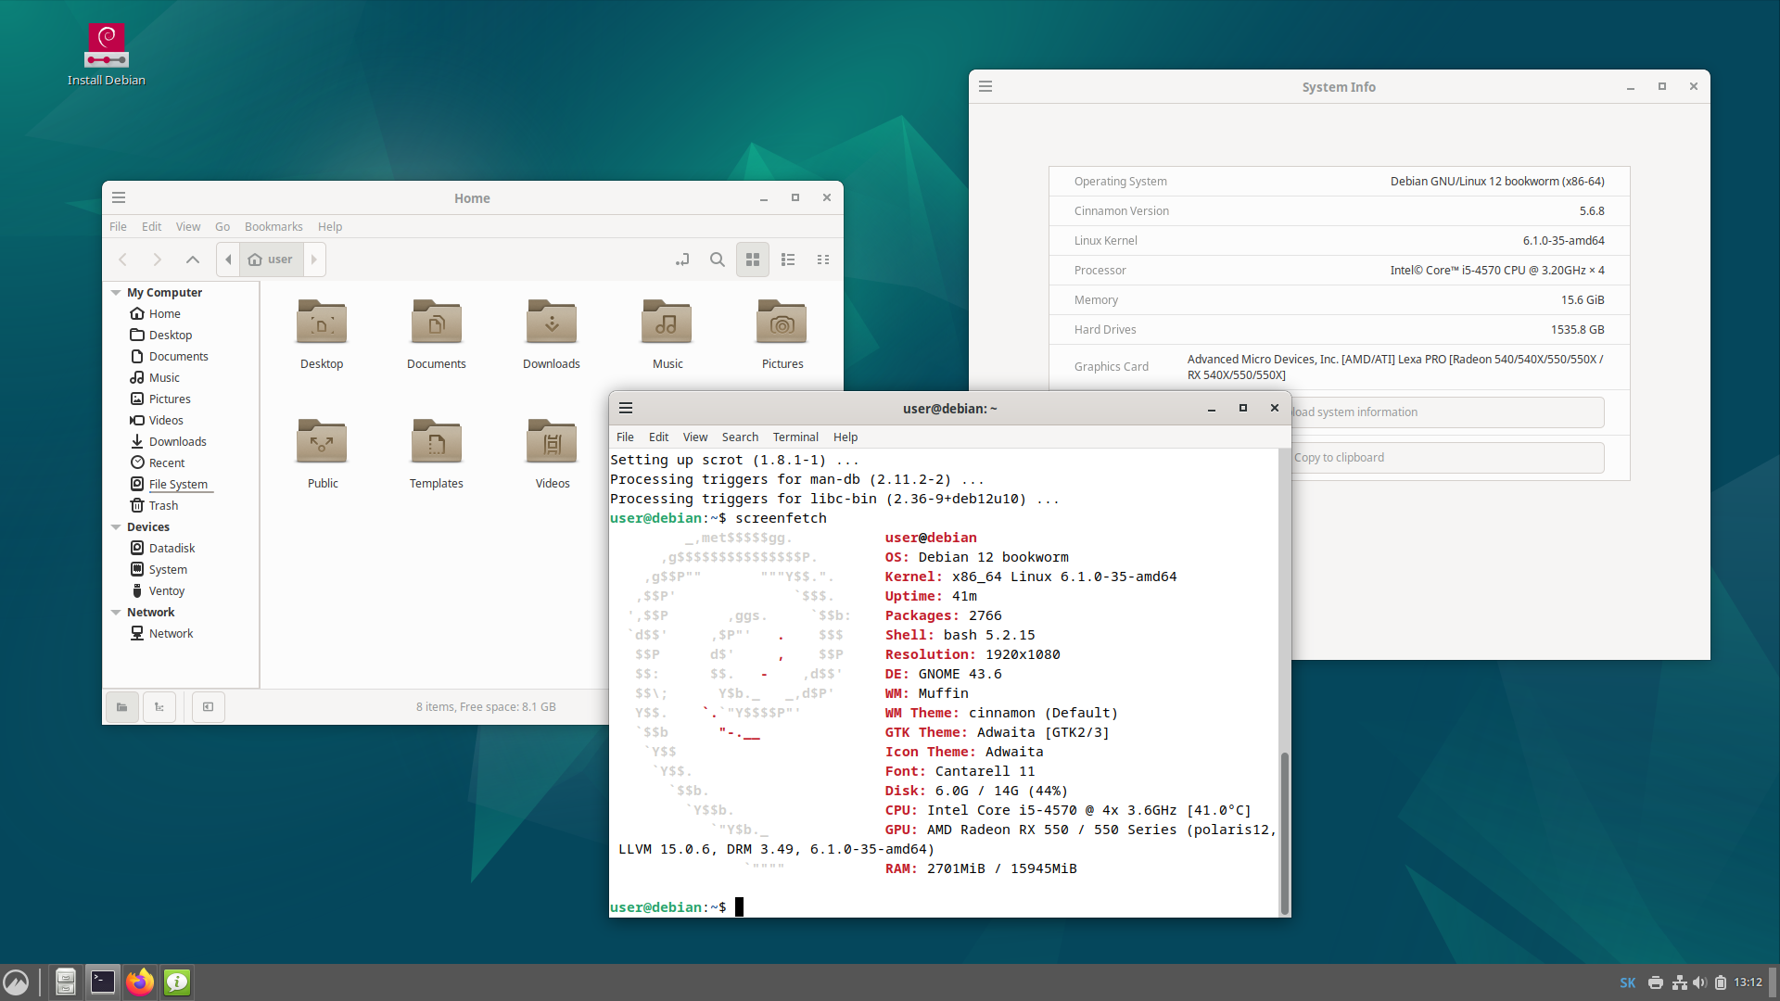Open the printer tray applet
This screenshot has width=1780, height=1001.
click(1656, 983)
